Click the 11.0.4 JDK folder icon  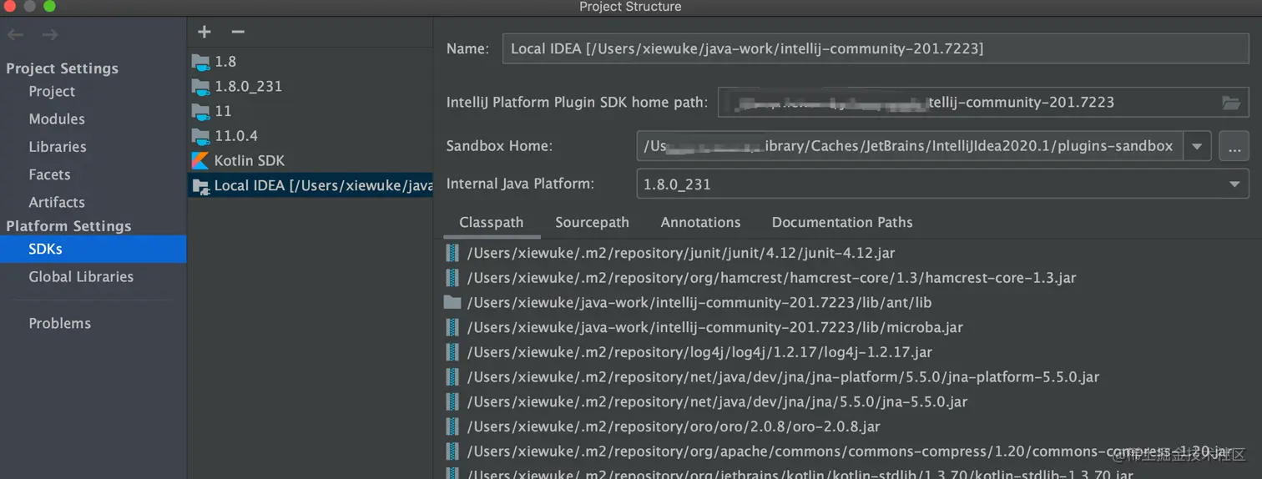(x=200, y=135)
